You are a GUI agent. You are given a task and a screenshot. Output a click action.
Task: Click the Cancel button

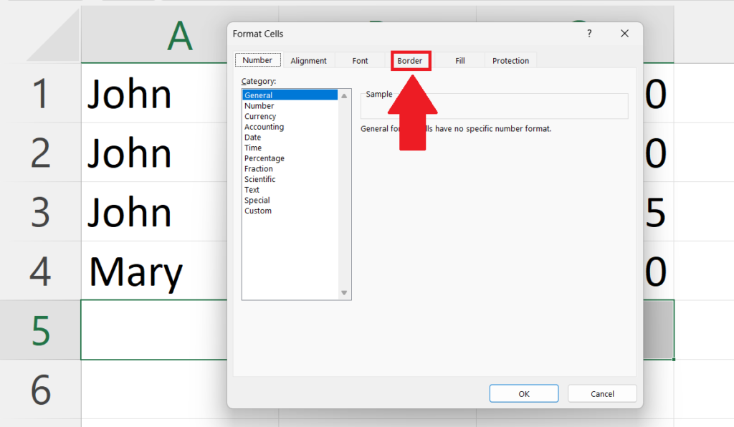(602, 394)
